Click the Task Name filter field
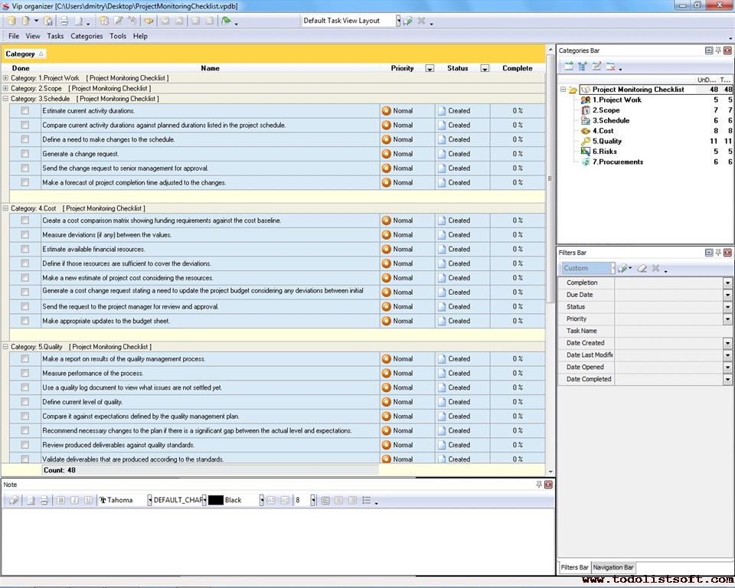The height and width of the screenshot is (588, 735). pyautogui.click(x=673, y=331)
